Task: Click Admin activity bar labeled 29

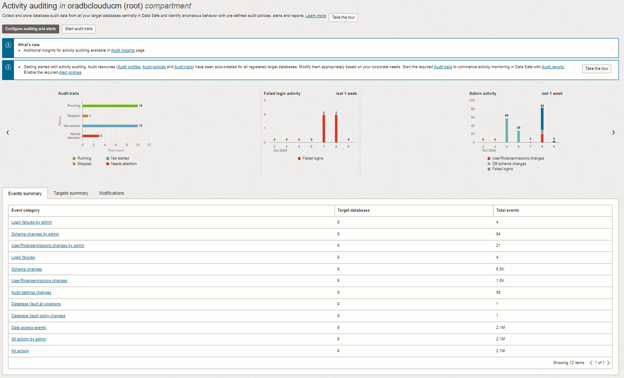Action: 519,136
